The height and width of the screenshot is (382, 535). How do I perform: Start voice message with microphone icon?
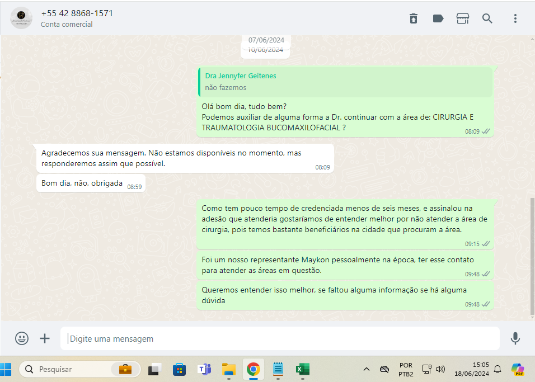(x=515, y=338)
